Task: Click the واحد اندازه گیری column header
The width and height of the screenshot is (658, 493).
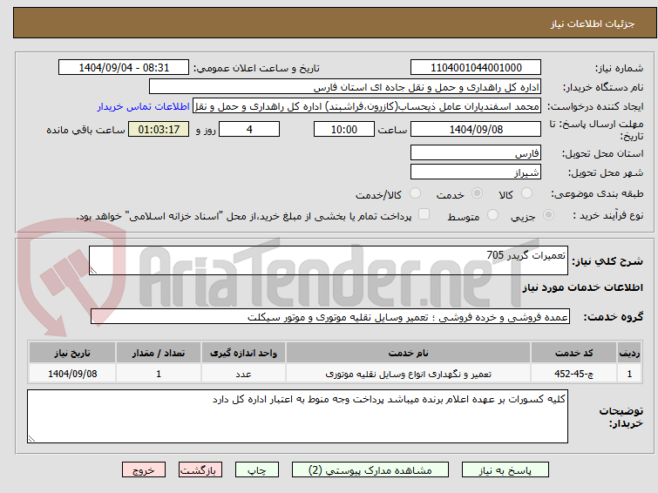Action: point(243,353)
